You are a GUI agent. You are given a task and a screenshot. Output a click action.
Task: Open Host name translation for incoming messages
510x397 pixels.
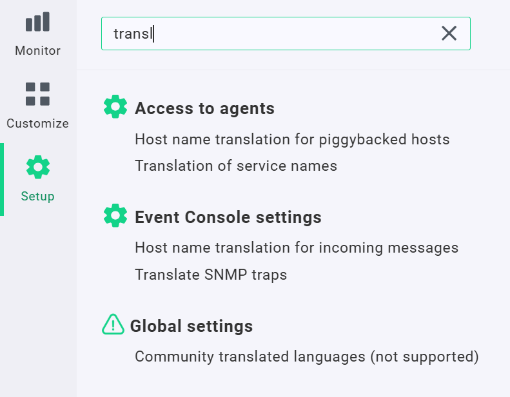[x=296, y=247]
